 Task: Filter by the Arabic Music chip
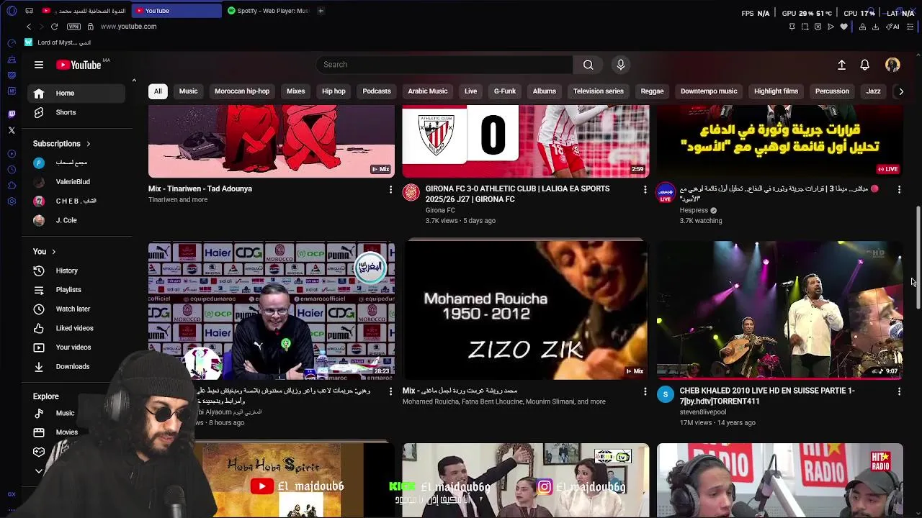click(x=428, y=91)
